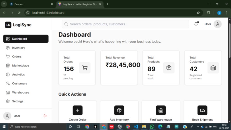Go to Inventory in sidebar
The width and height of the screenshot is (231, 130).
click(26, 48)
